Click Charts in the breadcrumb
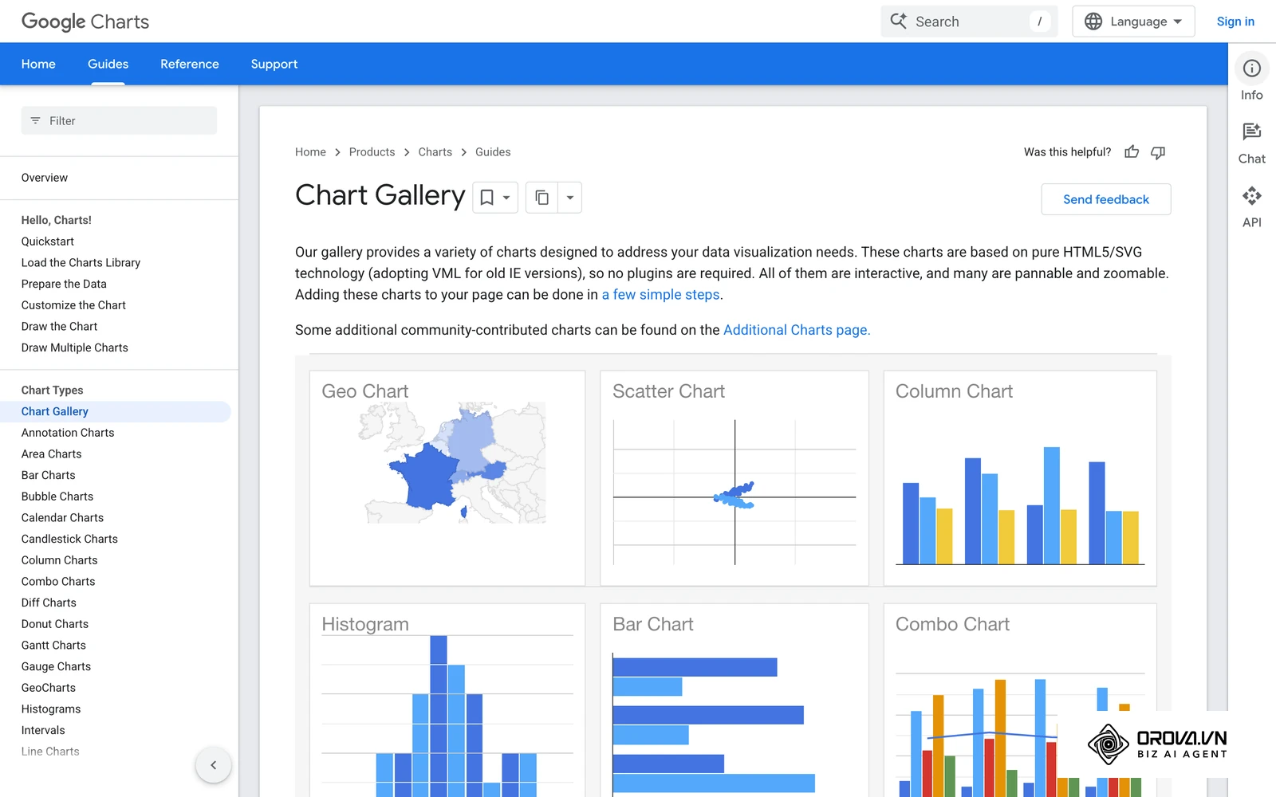This screenshot has width=1276, height=797. tap(435, 152)
